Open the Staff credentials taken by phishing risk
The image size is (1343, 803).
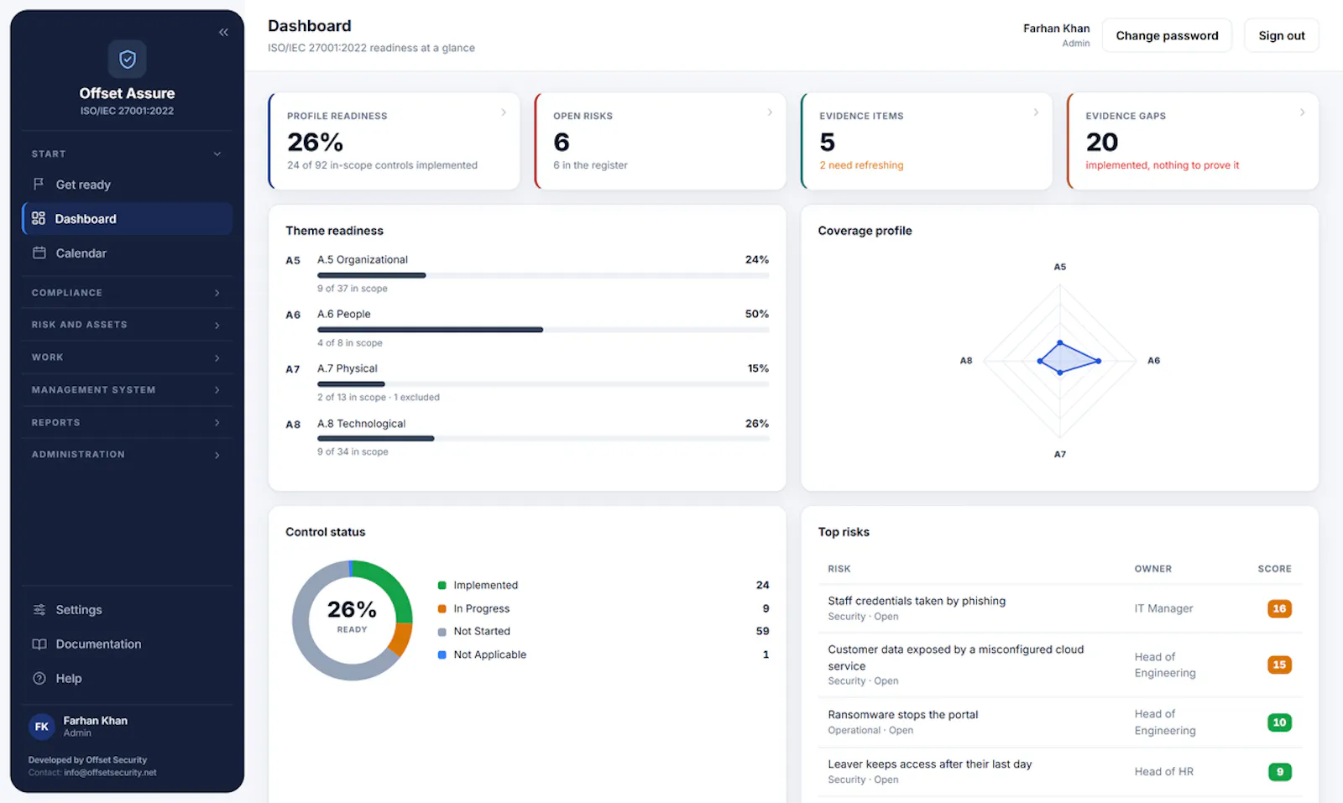coord(1060,608)
